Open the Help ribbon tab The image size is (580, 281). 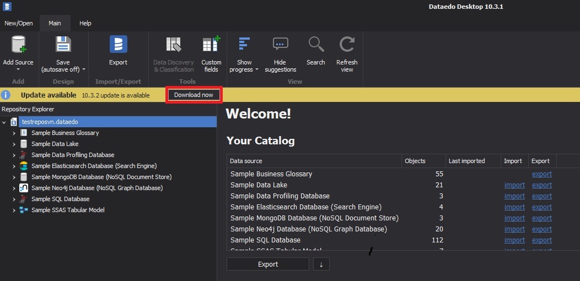pos(85,23)
